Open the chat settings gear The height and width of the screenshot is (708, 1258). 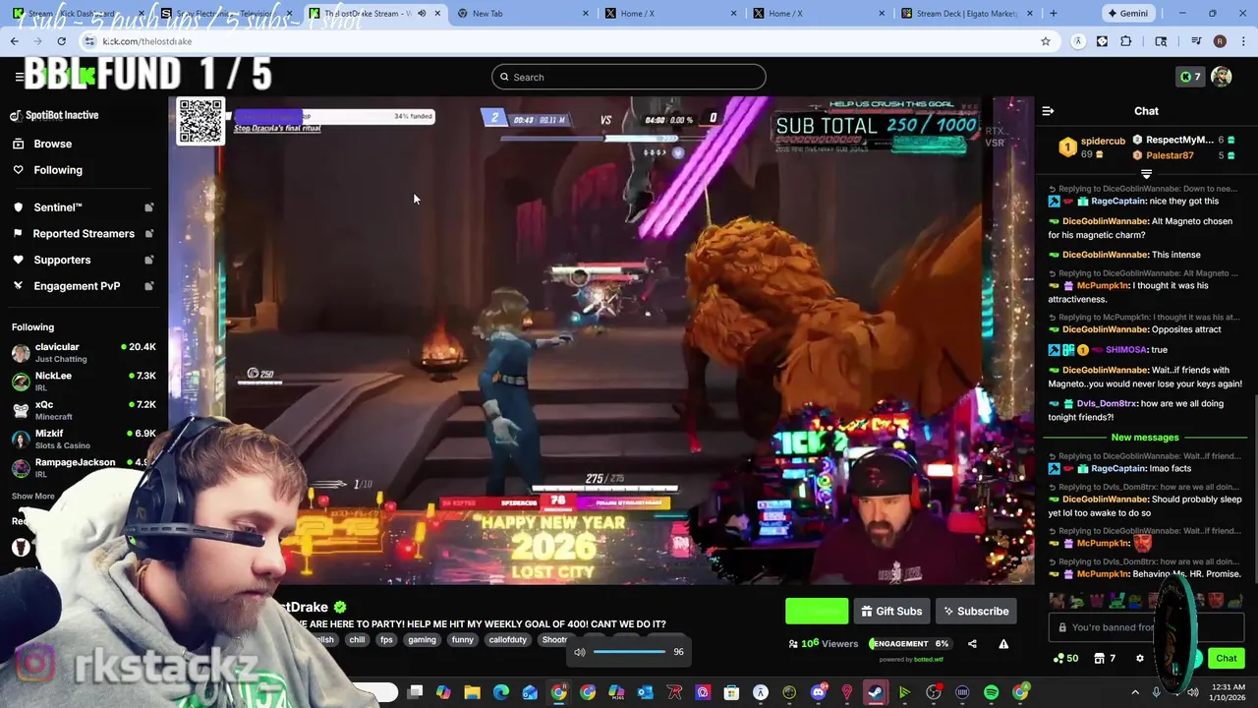click(x=1140, y=658)
